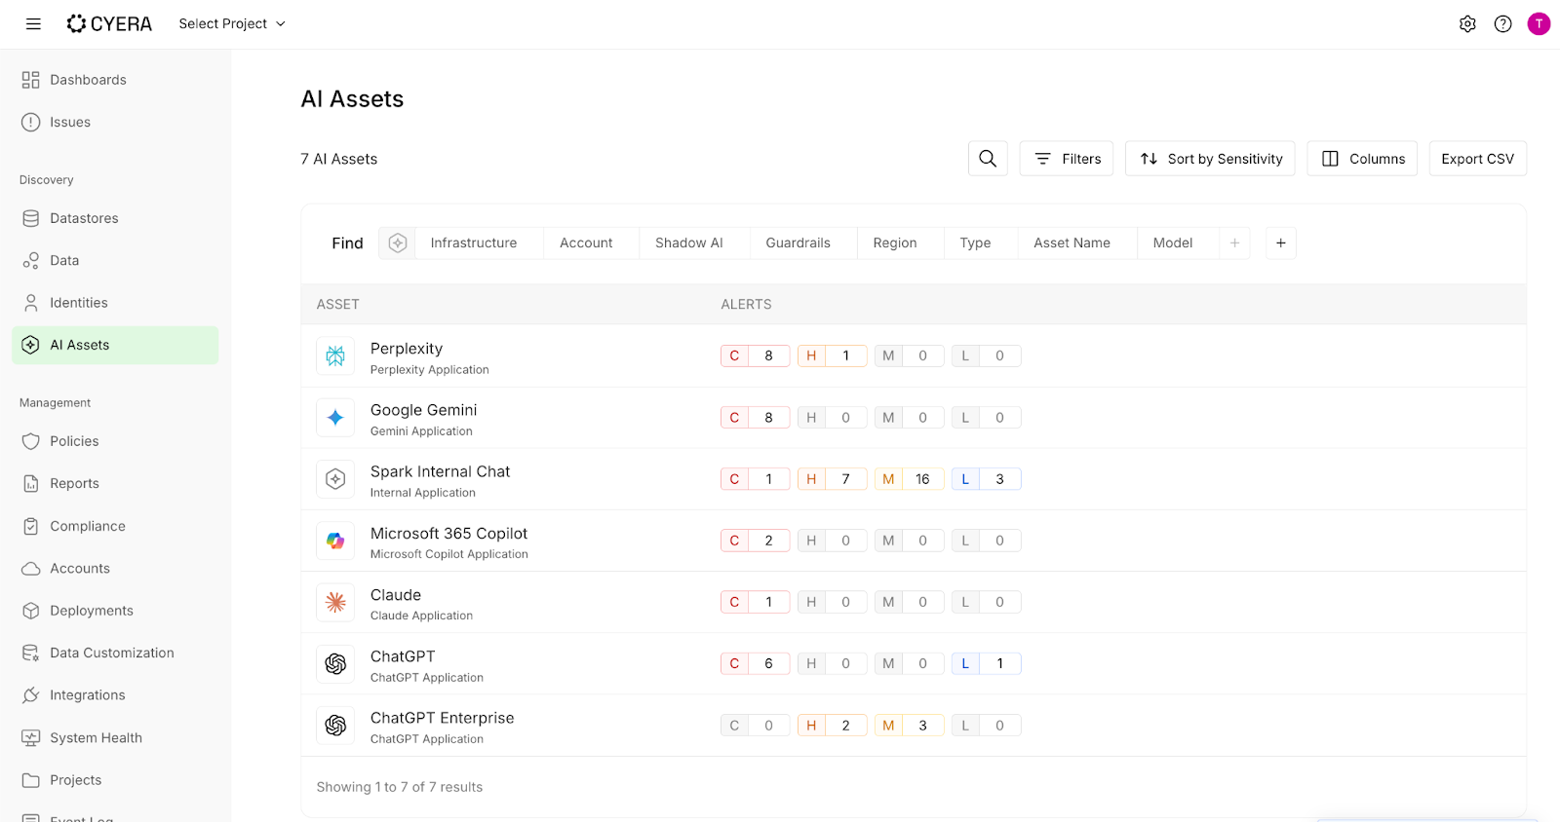The width and height of the screenshot is (1560, 822).
Task: Open Deployments in the sidebar
Action: (115, 611)
